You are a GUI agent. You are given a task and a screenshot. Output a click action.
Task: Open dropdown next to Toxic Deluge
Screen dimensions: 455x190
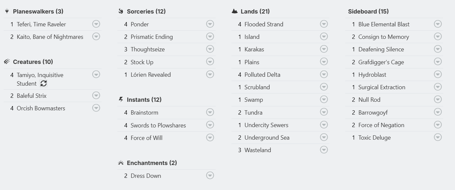click(438, 137)
